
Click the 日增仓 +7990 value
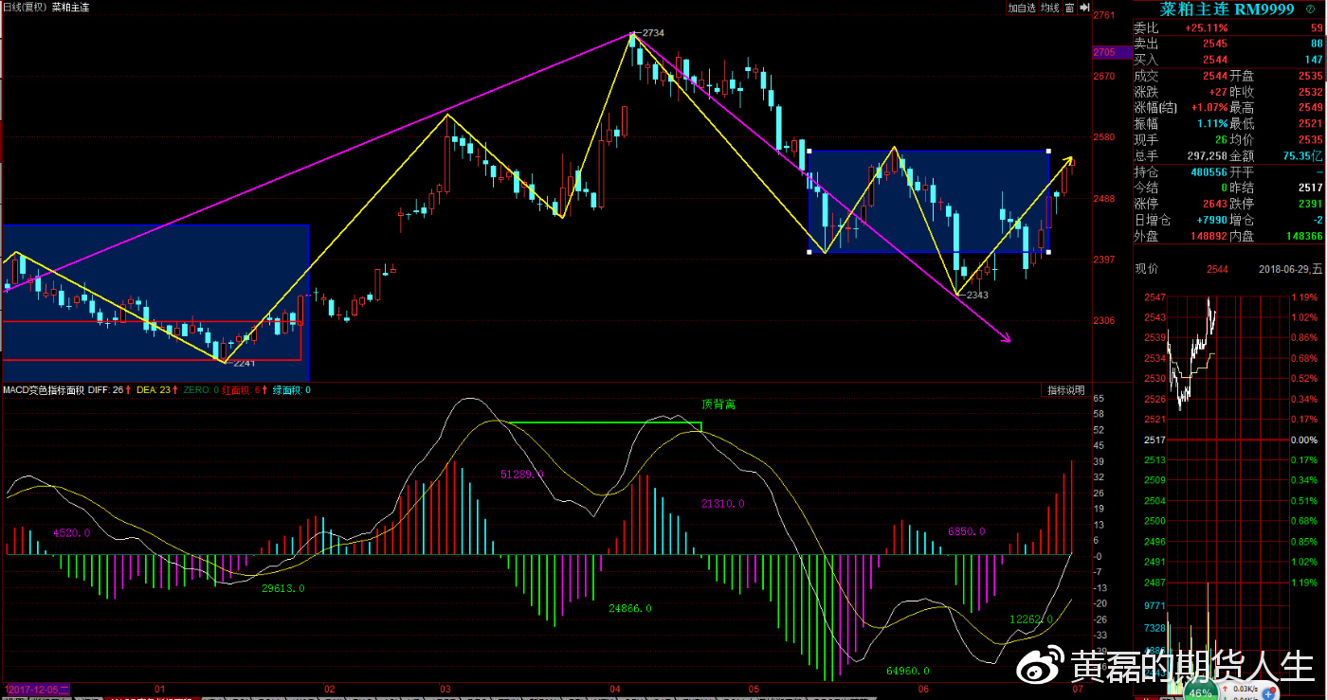point(1211,221)
